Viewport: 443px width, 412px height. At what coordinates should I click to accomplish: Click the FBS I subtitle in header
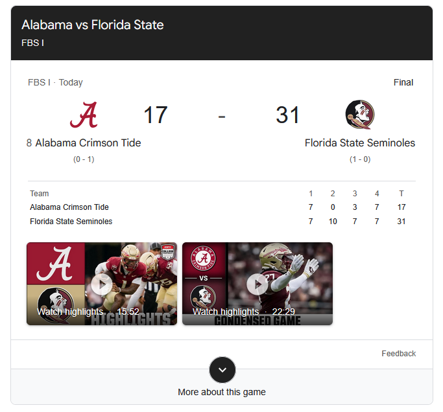[33, 43]
